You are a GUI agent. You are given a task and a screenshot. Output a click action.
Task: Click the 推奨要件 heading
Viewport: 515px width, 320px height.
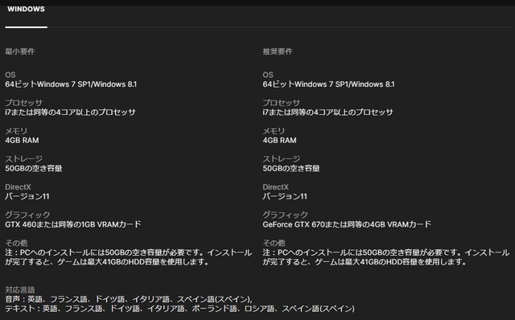point(278,51)
